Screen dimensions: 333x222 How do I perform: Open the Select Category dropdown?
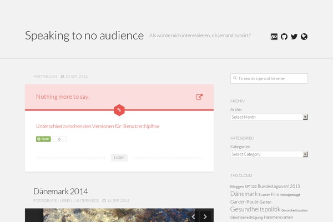[x=269, y=154]
